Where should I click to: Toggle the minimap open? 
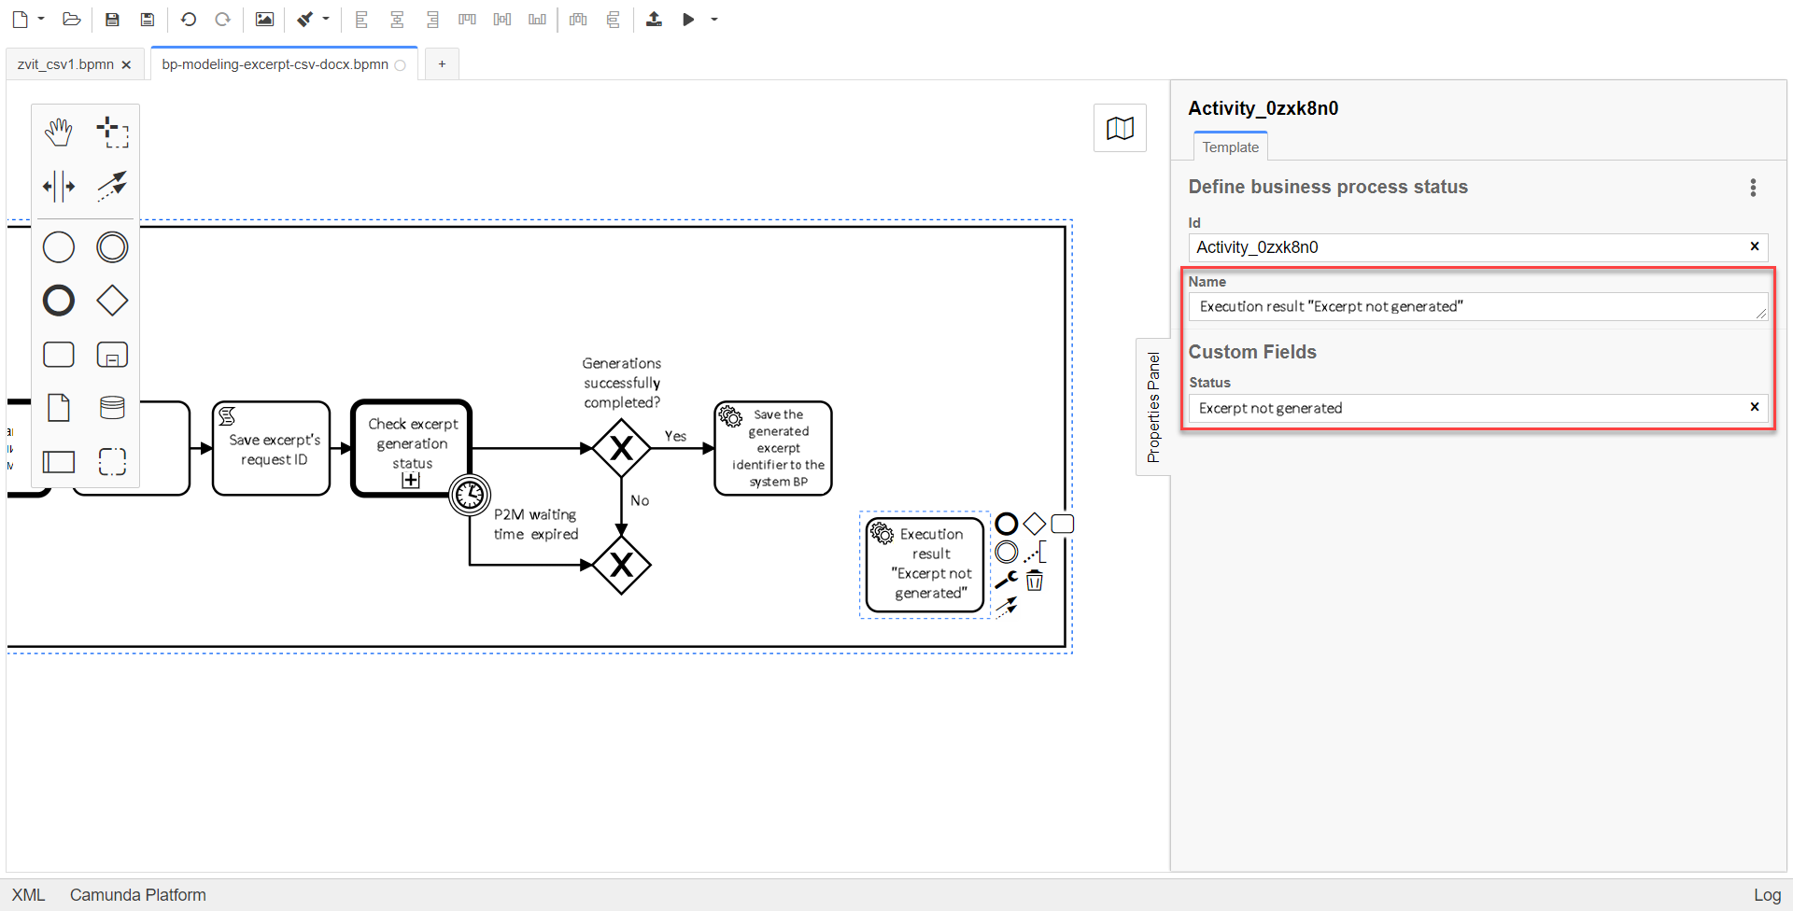pyautogui.click(x=1120, y=129)
